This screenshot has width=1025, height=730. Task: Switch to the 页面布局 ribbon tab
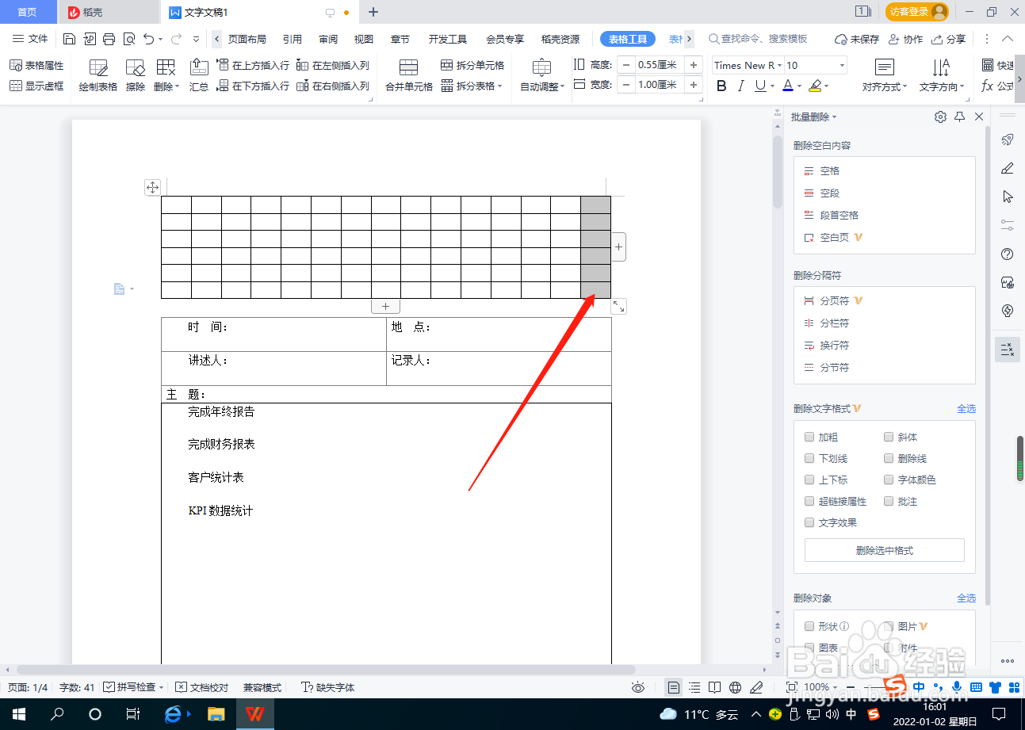coord(247,38)
